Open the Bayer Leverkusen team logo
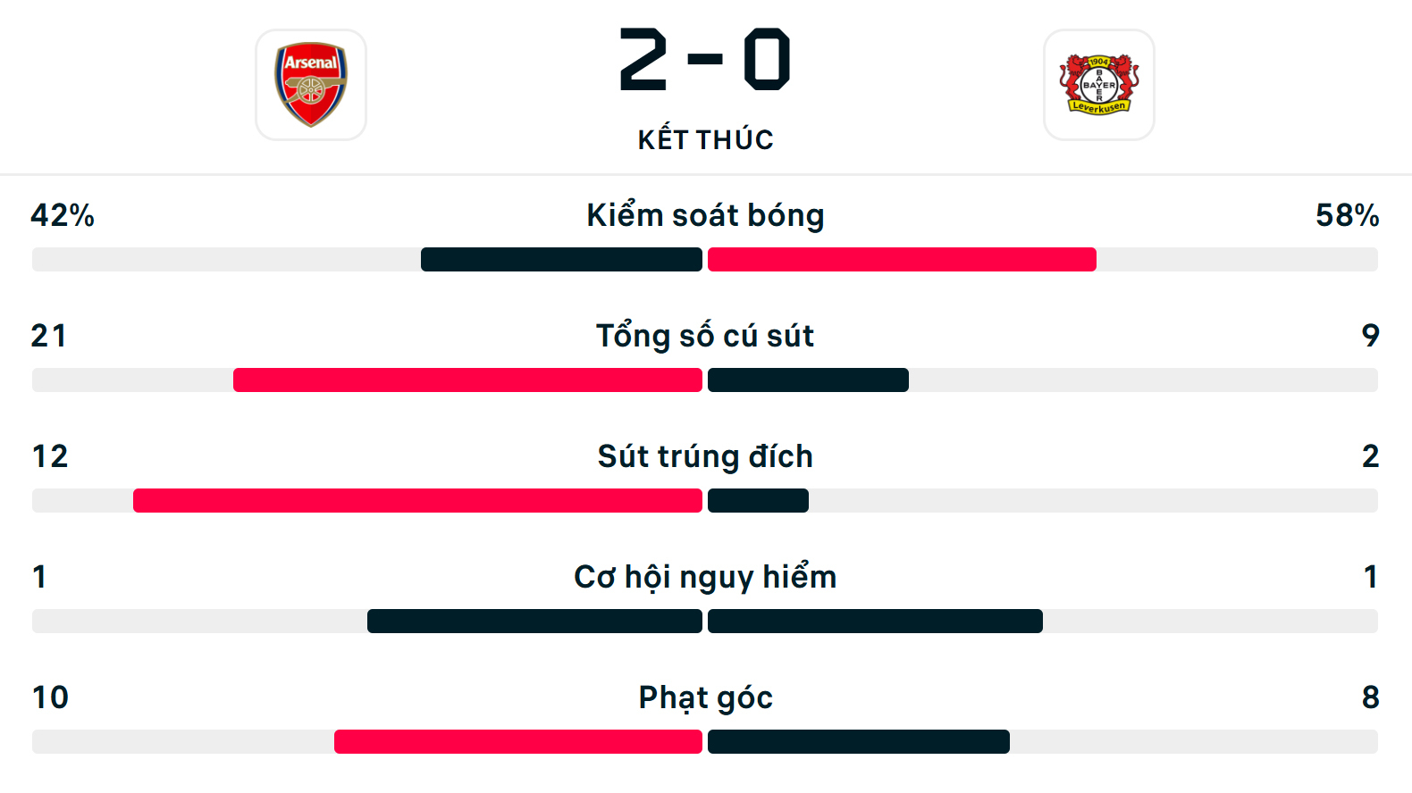 coord(1098,85)
